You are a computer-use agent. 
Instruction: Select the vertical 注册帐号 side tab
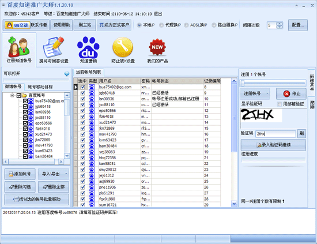pyautogui.click(x=312, y=82)
